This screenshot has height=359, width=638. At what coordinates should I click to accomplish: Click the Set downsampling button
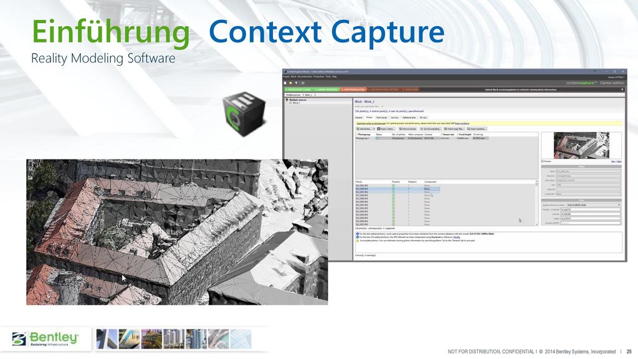(x=431, y=129)
